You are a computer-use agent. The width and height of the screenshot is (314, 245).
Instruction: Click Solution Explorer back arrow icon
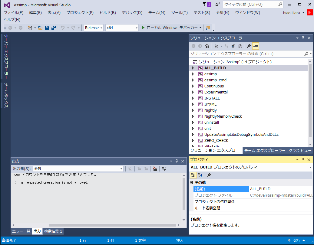193,46
